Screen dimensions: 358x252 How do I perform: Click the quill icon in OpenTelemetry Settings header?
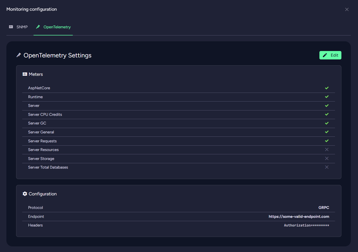pos(19,55)
